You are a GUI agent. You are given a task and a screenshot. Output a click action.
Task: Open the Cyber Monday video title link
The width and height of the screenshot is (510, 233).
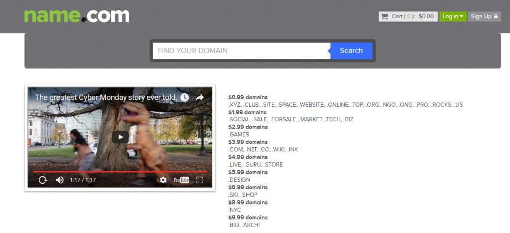tap(106, 98)
